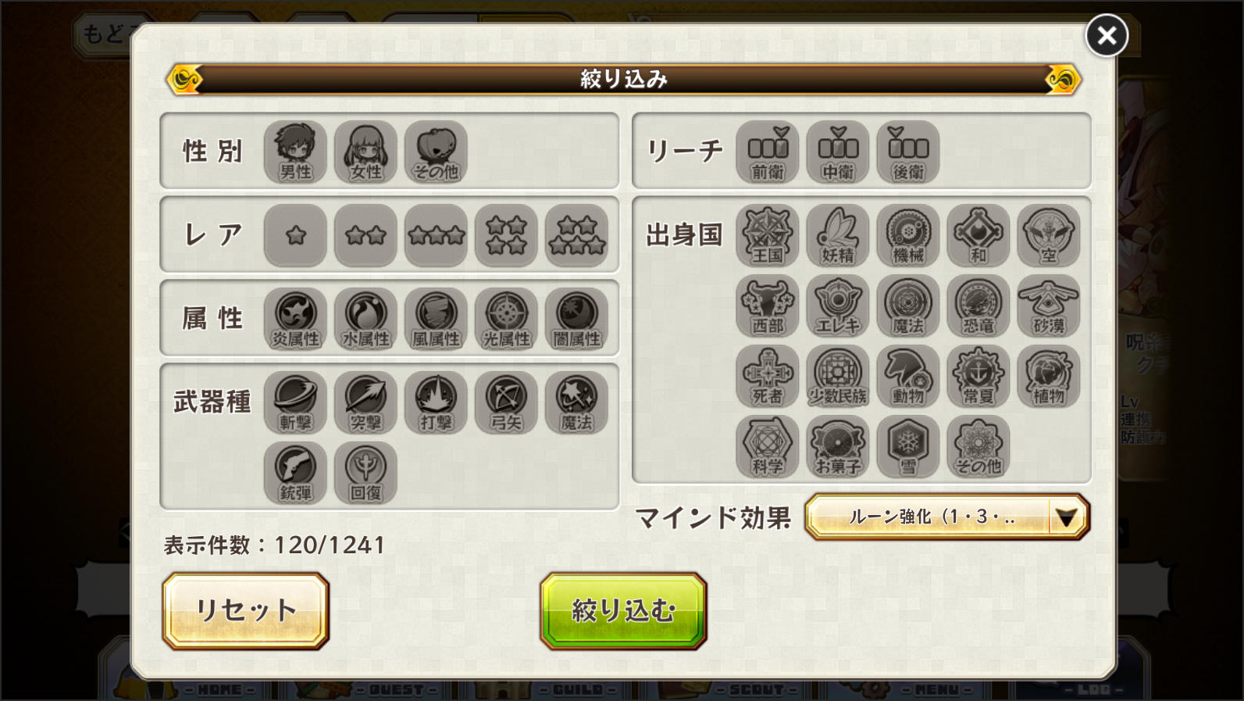Toggle the 前衛 front reach filter
The width and height of the screenshot is (1244, 701).
(x=767, y=152)
